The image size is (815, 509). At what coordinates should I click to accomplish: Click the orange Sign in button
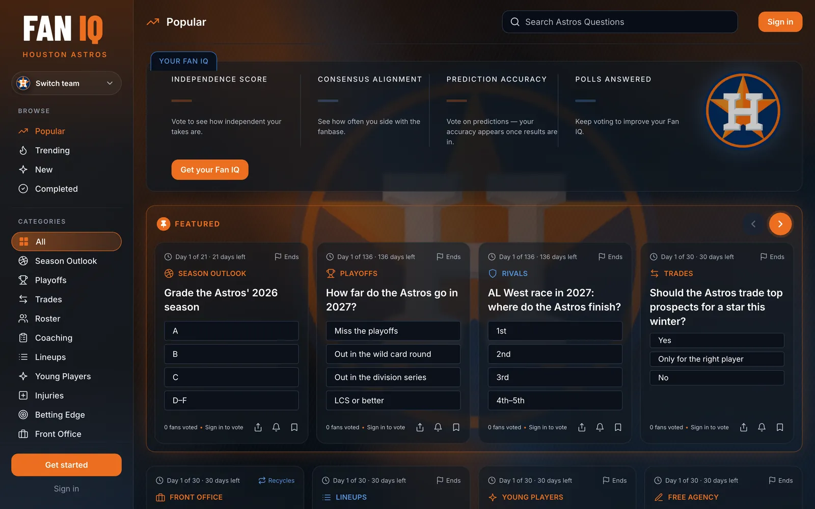point(780,22)
